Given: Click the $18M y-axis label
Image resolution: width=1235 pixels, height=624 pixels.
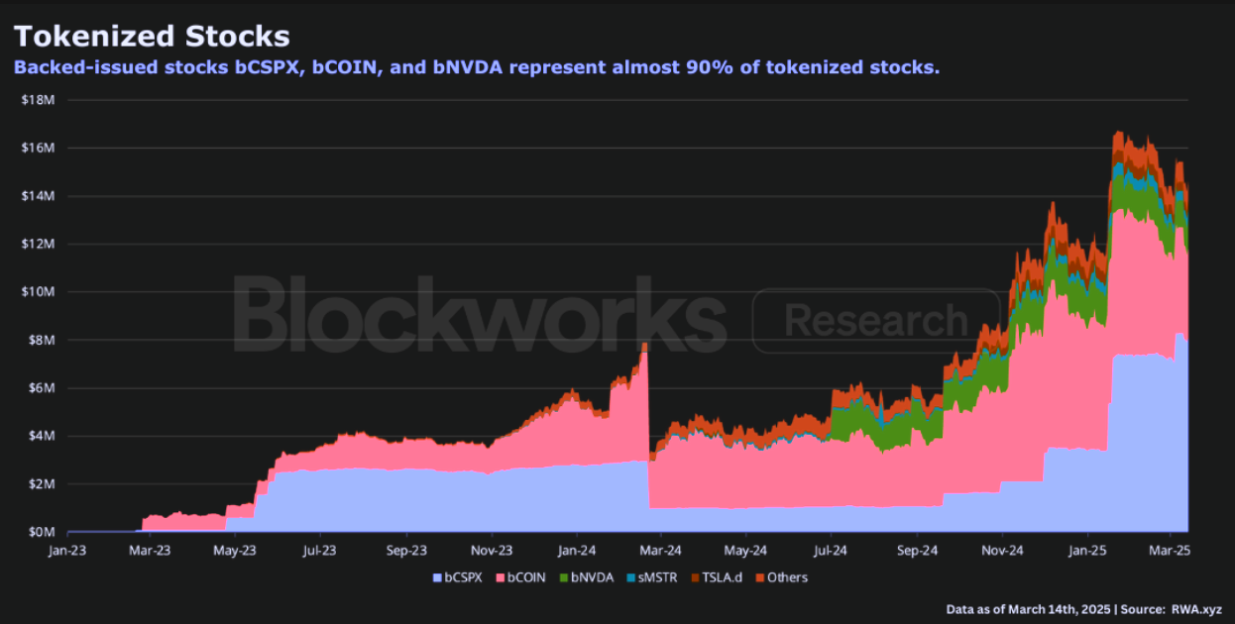Looking at the screenshot, I should coord(38,100).
